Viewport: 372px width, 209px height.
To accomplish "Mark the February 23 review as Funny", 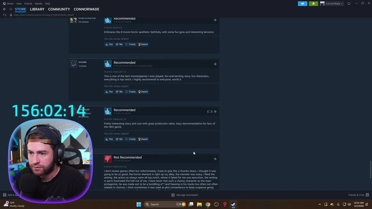I will tap(130, 139).
